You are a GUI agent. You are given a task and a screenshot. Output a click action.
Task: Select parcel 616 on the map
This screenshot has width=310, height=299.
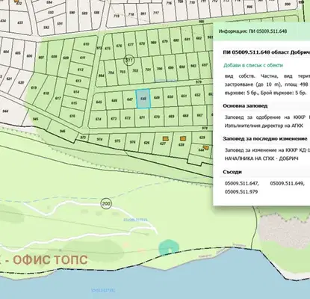72,117
